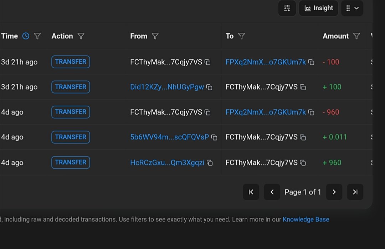Image resolution: width=385 pixels, height=249 pixels.
Task: Select FCThyMak...7Cqjy7VS To text in +100 row
Action: point(262,87)
